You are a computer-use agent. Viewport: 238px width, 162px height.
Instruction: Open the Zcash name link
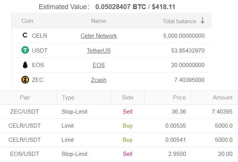click(x=98, y=80)
